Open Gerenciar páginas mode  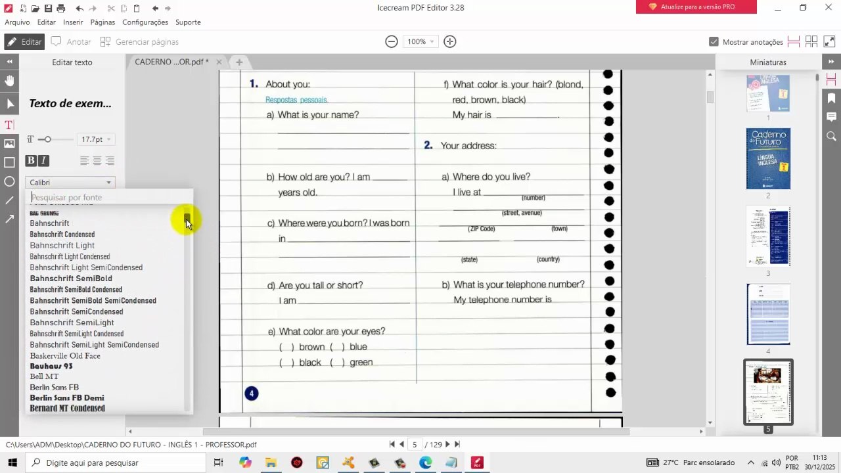click(x=139, y=41)
